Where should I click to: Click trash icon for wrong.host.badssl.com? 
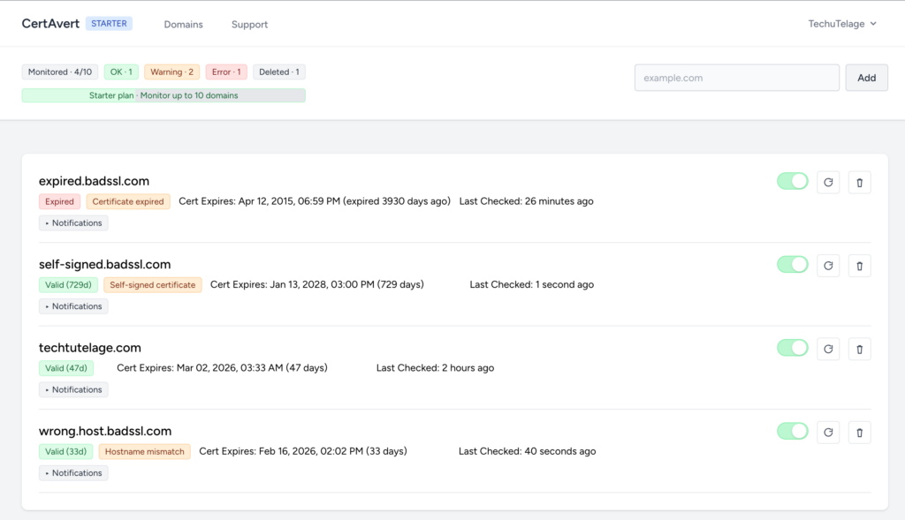[859, 432]
